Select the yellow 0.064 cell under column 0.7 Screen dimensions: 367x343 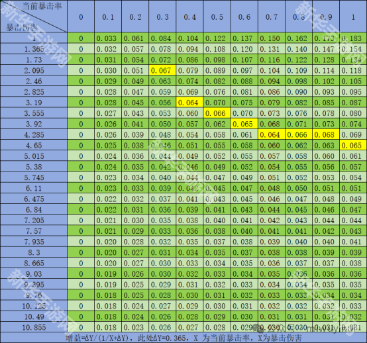click(271, 134)
